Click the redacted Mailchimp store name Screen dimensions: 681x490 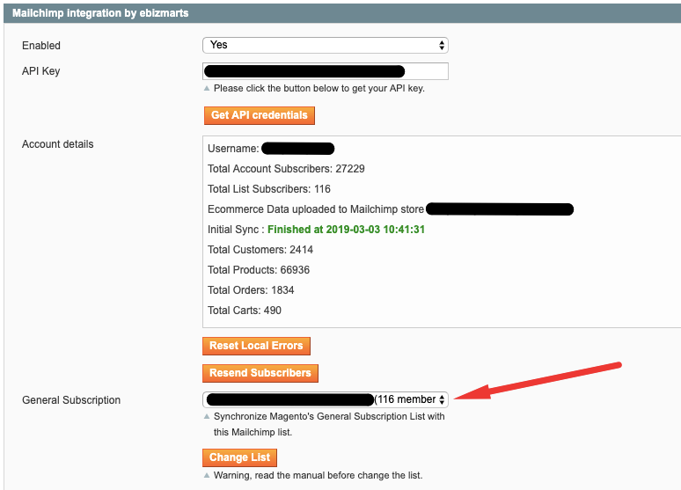pos(500,209)
